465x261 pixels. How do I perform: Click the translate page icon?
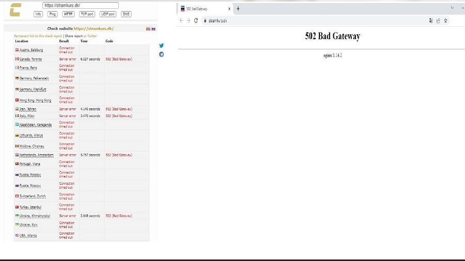pyautogui.click(x=431, y=21)
